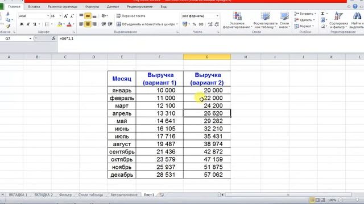Open the font name Arial dropdown
This screenshot has height=204, width=364.
(x=48, y=16)
